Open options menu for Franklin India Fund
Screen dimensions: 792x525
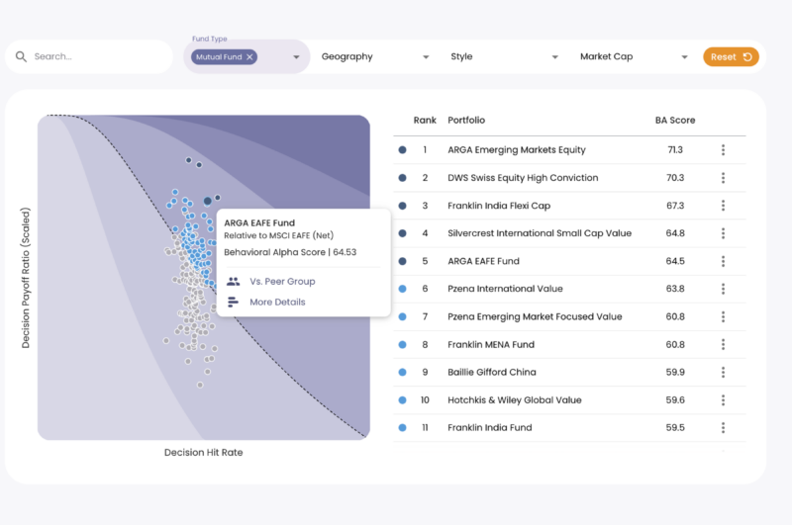724,428
